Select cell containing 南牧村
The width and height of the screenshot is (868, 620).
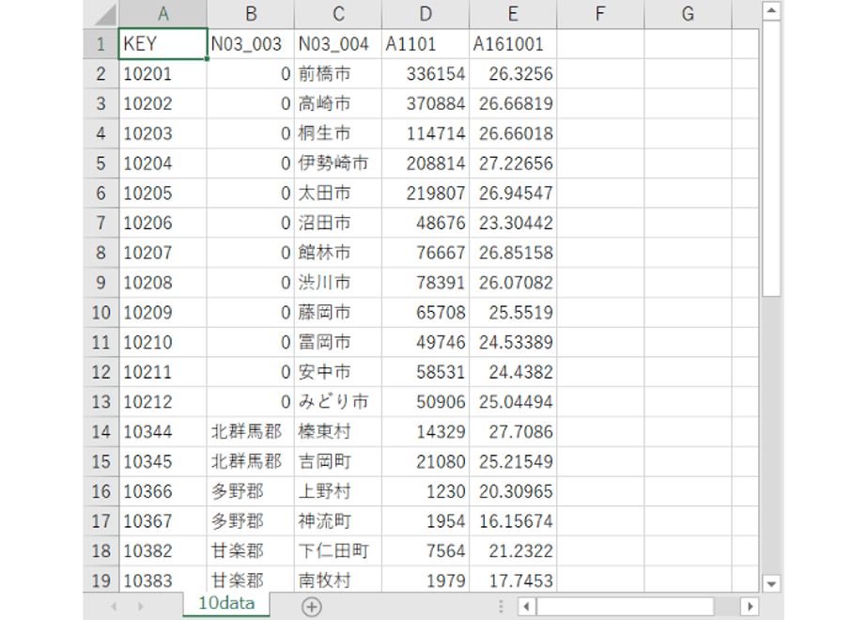tap(338, 581)
